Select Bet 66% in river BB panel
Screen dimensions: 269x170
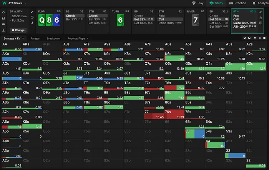click(219, 23)
